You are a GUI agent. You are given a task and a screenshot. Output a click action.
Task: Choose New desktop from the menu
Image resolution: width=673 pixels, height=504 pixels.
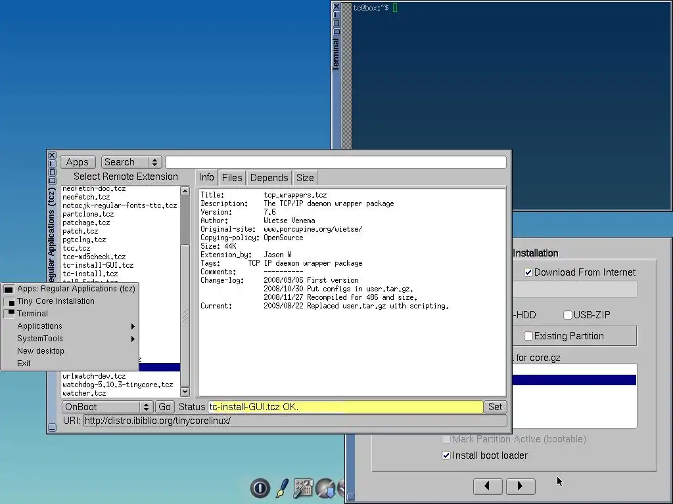pyautogui.click(x=71, y=351)
